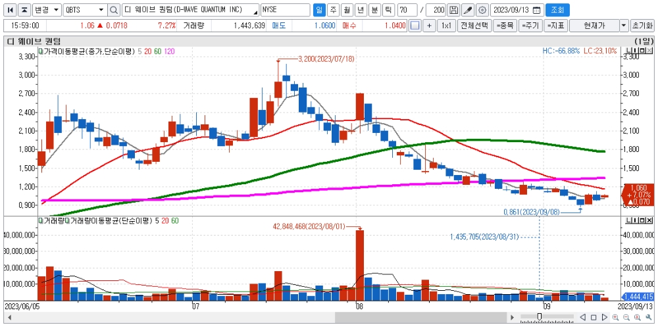Open chart settings via the gear icon
This screenshot has width=658, height=327.
coord(482,10)
